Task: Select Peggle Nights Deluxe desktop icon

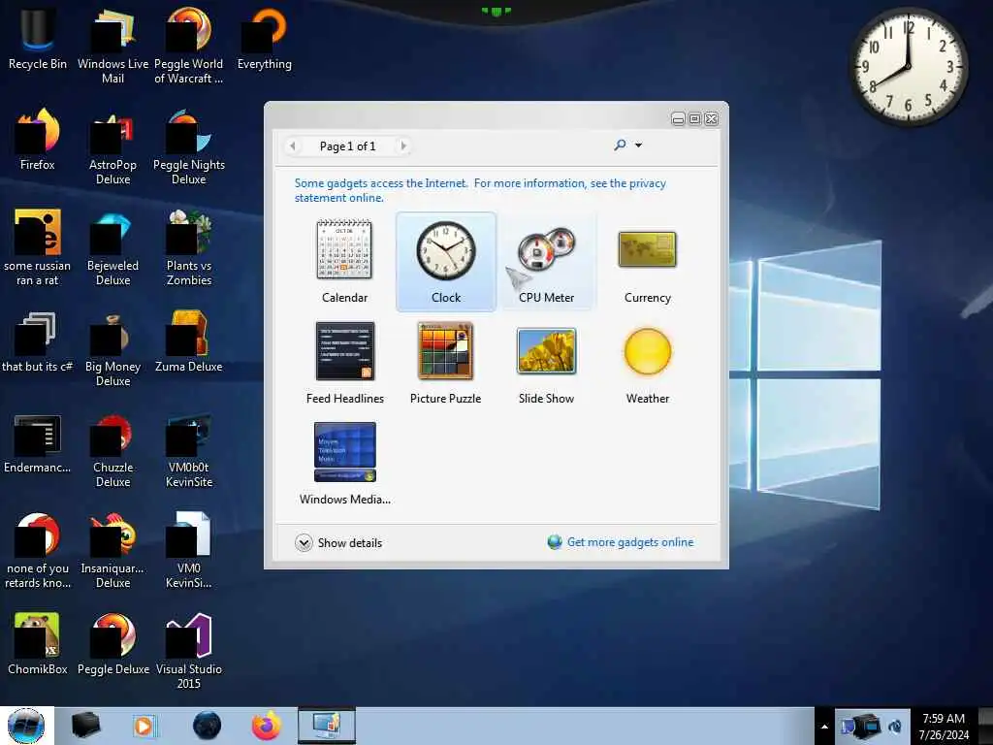Action: click(x=189, y=147)
